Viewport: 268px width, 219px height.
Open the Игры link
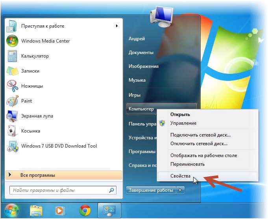pyautogui.click(x=135, y=95)
